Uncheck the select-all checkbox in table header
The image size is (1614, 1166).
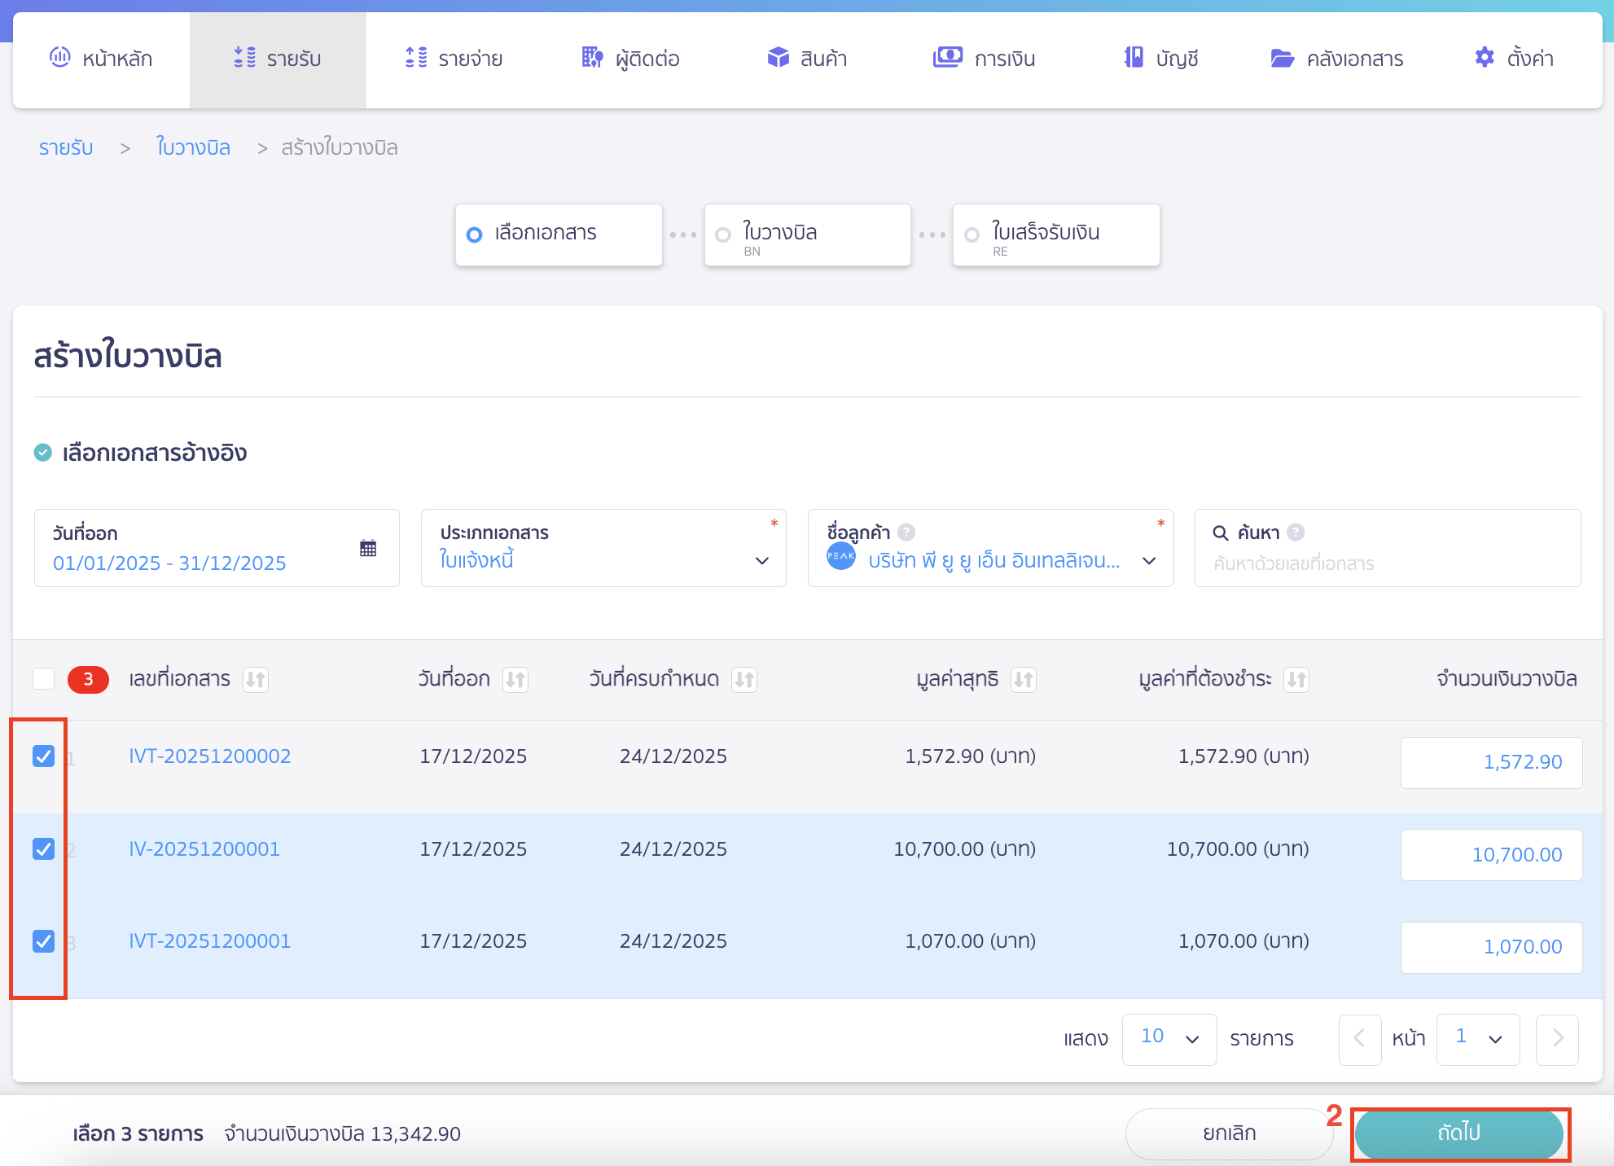pyautogui.click(x=44, y=678)
